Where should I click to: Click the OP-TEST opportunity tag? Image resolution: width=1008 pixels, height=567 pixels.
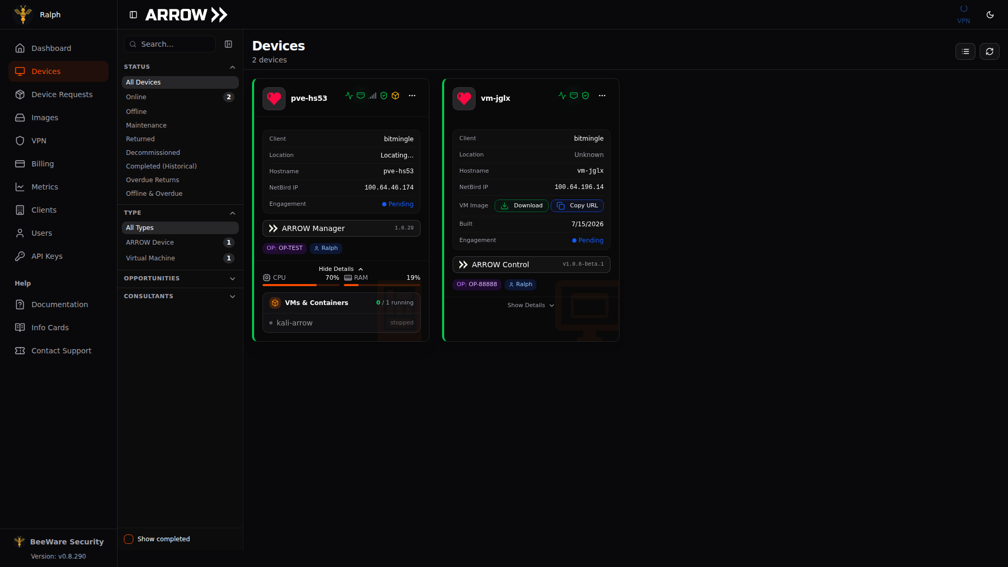tap(285, 248)
